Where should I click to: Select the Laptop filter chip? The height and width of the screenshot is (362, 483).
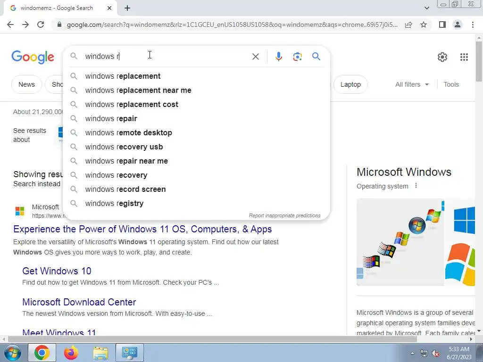(350, 84)
